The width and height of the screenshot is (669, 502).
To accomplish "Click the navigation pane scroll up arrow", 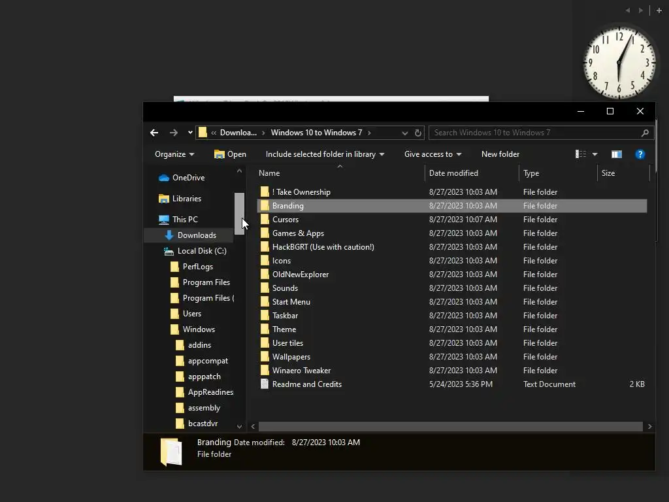I will [x=239, y=171].
